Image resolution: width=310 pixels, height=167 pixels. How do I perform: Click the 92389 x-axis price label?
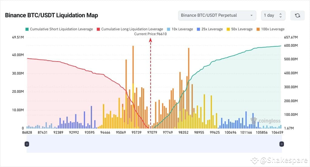tap(58, 132)
